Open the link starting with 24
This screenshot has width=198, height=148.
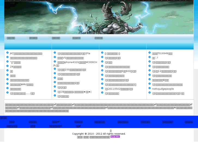pos(16,67)
